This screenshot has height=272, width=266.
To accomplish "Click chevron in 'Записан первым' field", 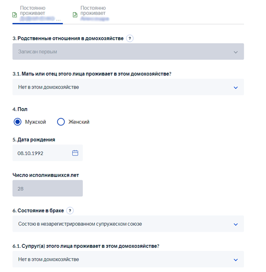I will coord(236,52).
